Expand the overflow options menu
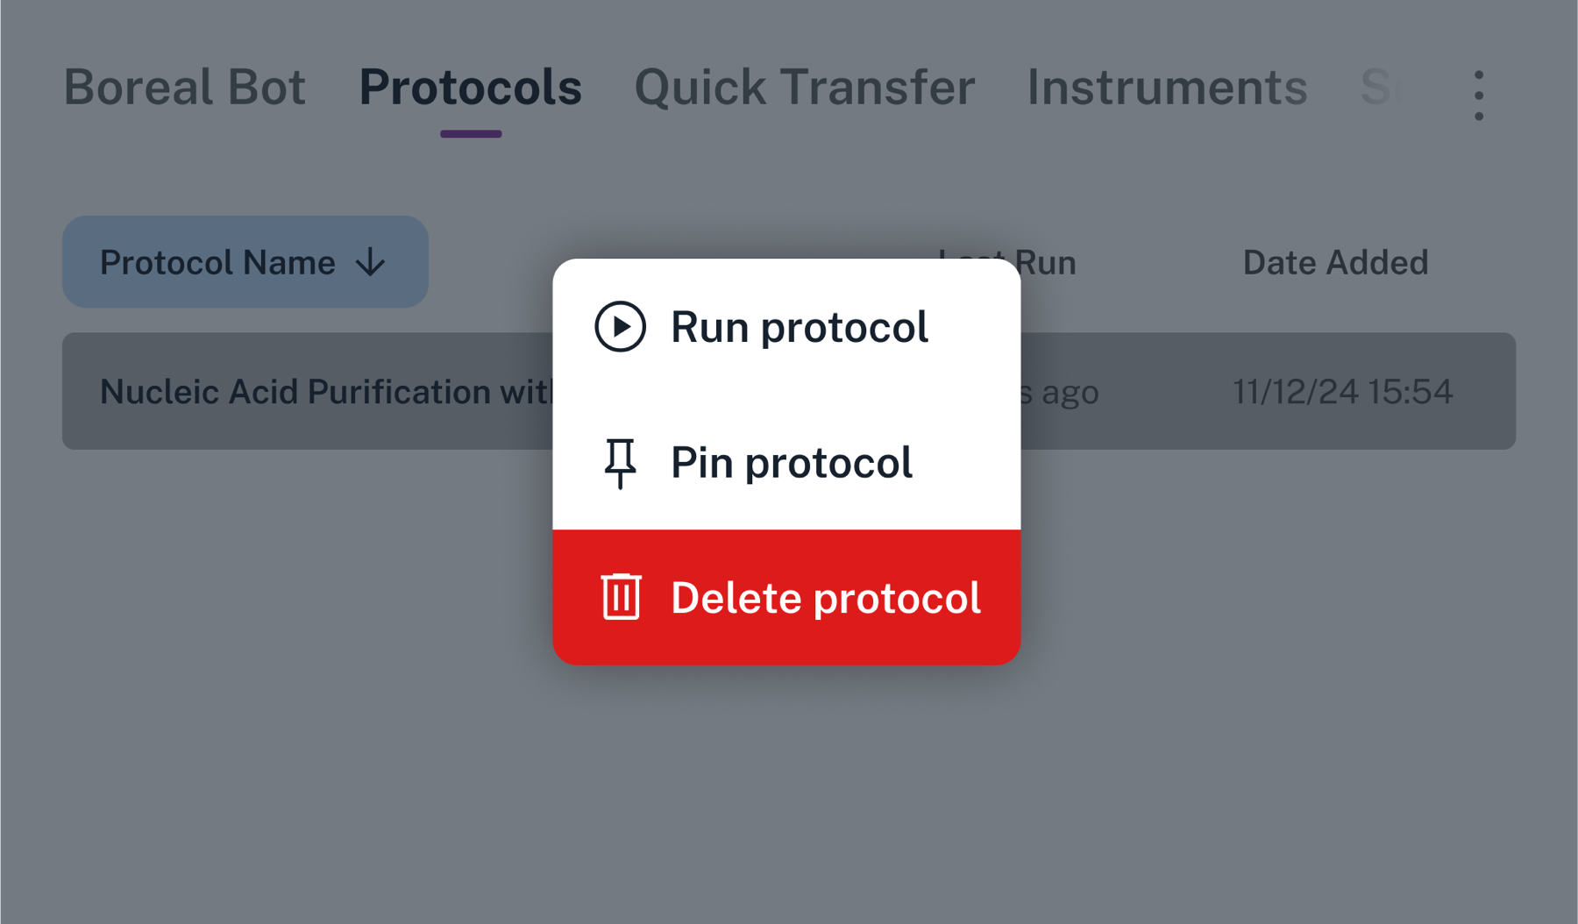 click(1478, 96)
